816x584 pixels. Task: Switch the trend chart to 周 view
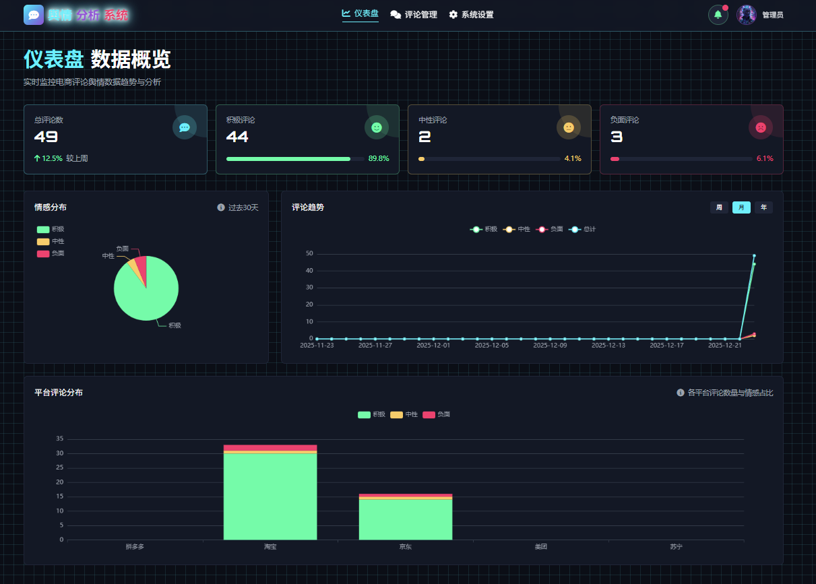719,207
